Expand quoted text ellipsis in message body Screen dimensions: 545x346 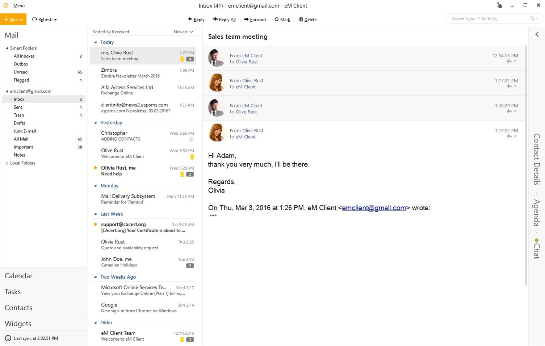tap(213, 215)
